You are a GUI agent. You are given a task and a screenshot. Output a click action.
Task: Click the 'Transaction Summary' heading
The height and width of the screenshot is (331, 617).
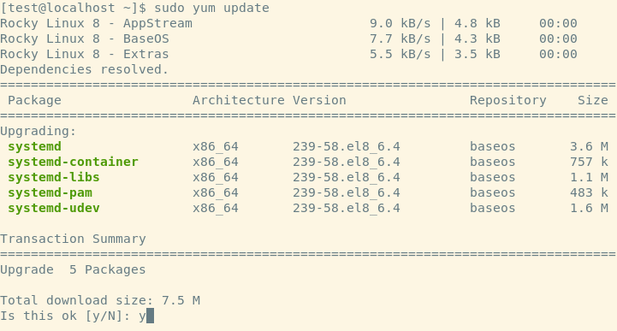tap(74, 239)
